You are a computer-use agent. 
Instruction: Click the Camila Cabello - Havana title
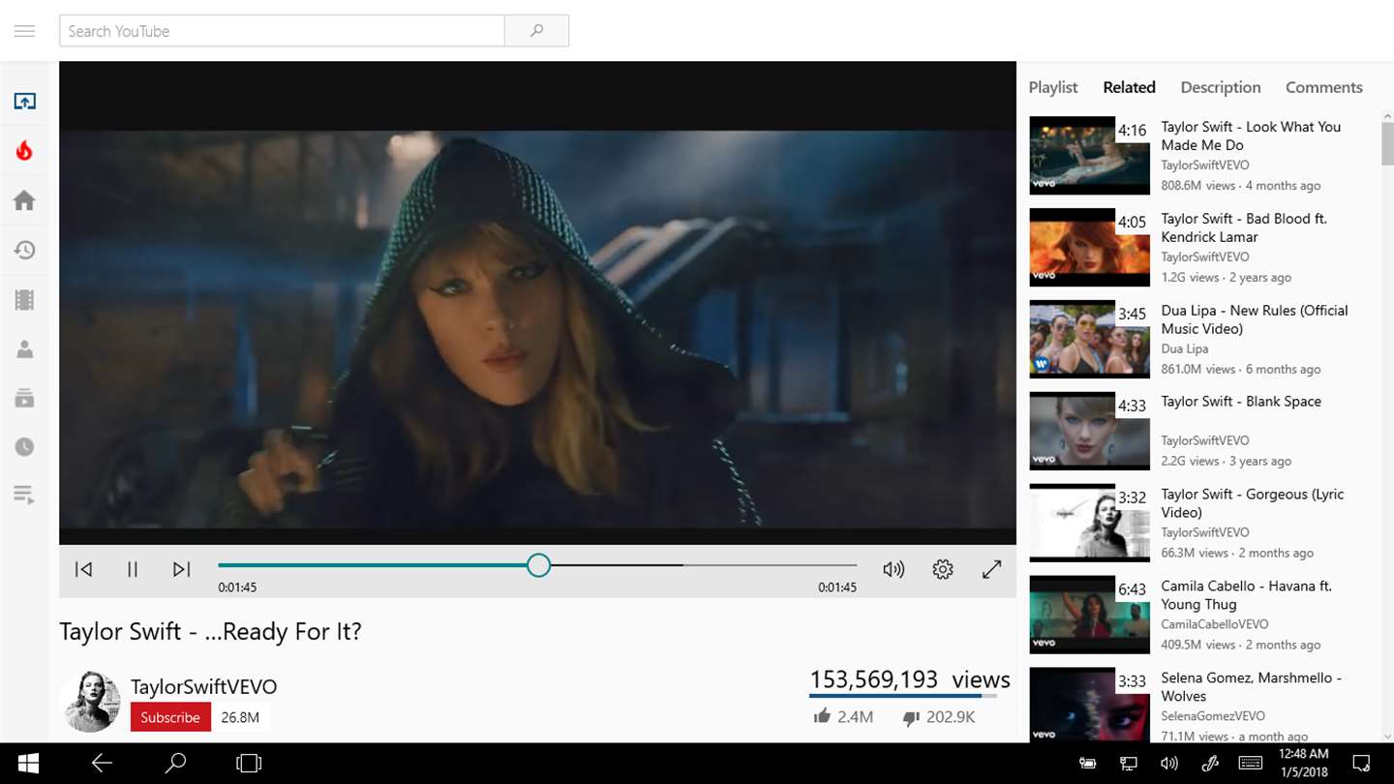1247,595
